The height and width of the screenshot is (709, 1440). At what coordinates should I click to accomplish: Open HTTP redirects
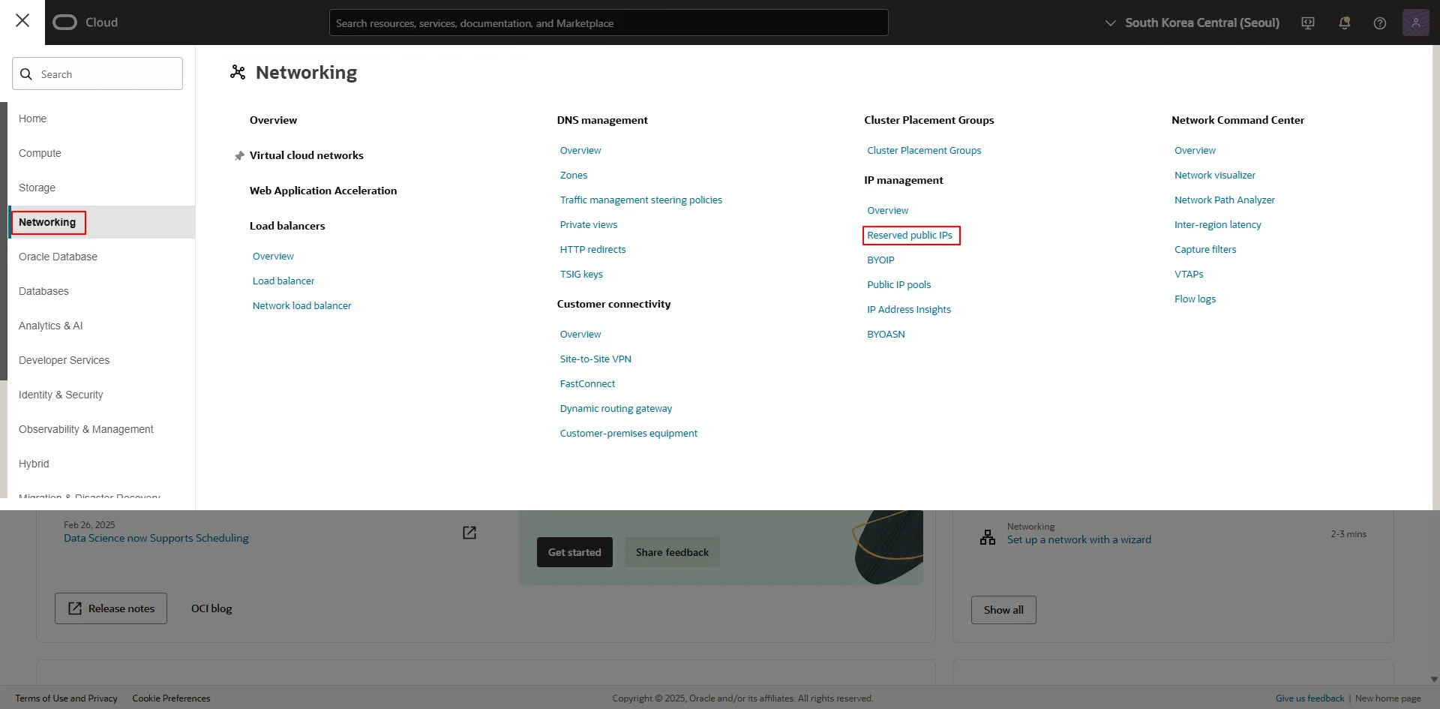click(592, 249)
